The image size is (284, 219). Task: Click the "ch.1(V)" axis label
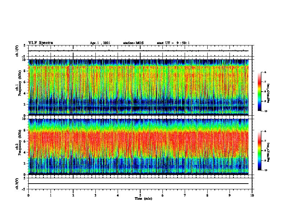17,51
